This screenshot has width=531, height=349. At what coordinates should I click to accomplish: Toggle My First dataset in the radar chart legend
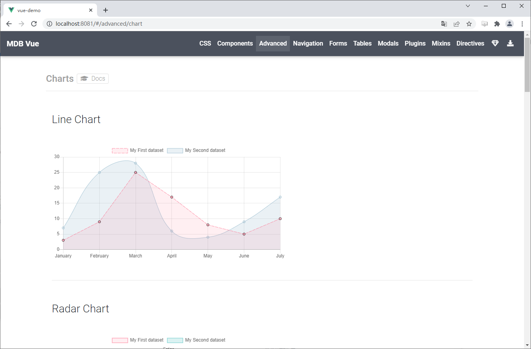[x=138, y=340]
